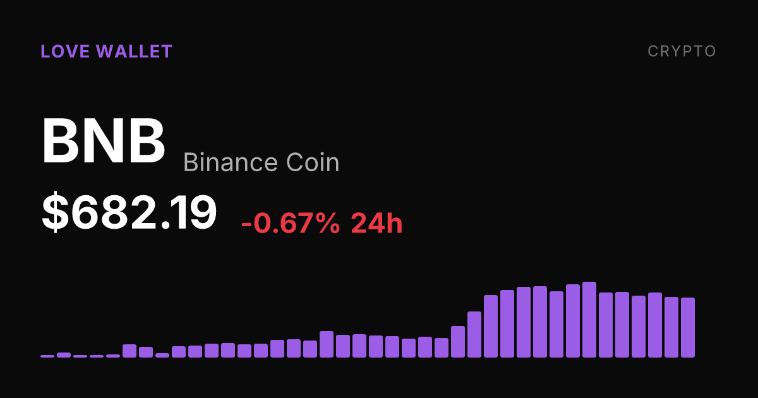Click the second bar from the left in the chart
The width and height of the screenshot is (758, 398).
pos(64,355)
